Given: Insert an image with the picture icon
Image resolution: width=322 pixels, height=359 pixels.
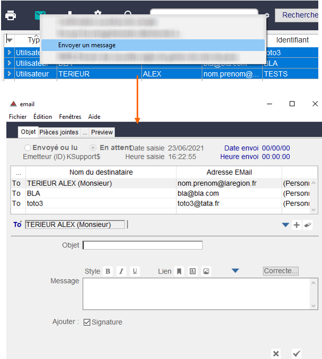Looking at the screenshot, I should pyautogui.click(x=206, y=271).
